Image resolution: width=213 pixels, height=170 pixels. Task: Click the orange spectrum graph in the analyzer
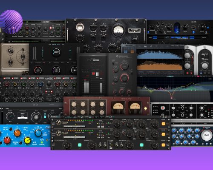pyautogui.click(x=160, y=65)
